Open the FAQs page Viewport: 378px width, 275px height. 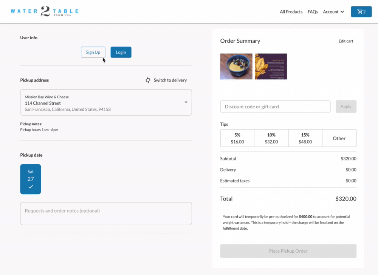point(313,12)
